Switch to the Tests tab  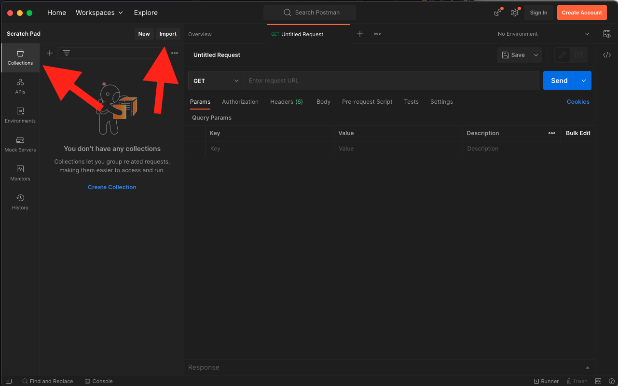click(412, 102)
